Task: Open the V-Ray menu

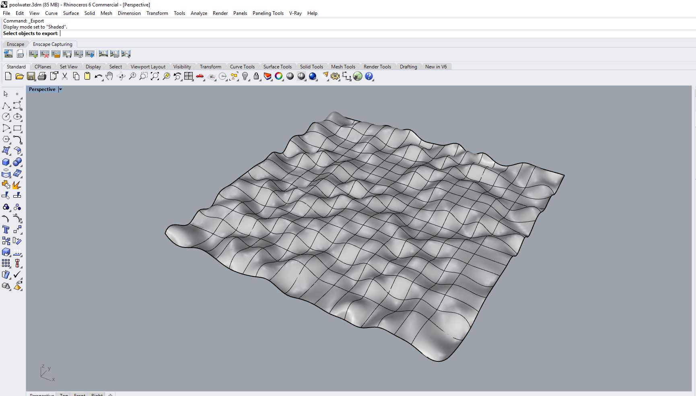Action: [x=295, y=13]
